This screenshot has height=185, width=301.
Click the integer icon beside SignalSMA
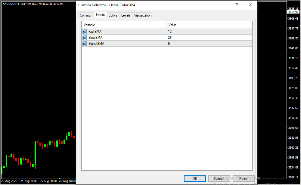pyautogui.click(x=85, y=44)
